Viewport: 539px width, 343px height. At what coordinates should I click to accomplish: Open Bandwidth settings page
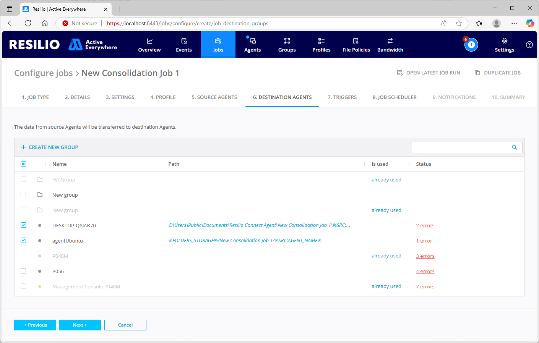pyautogui.click(x=390, y=45)
